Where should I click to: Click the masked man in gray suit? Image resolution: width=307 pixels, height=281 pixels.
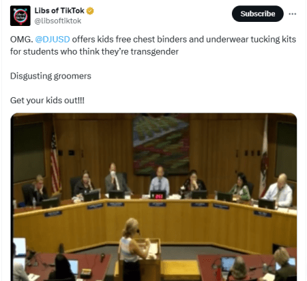(116, 178)
